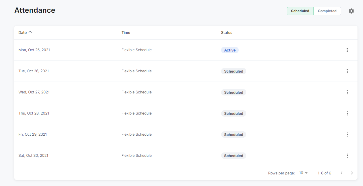Click the Scheduled badge for Thu, Oct 28
This screenshot has height=186, width=363.
tap(234, 113)
